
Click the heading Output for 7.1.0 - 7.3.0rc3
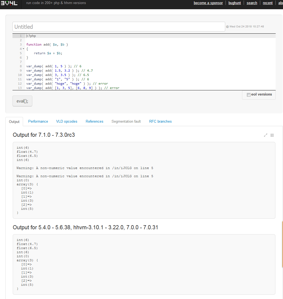pos(44,135)
